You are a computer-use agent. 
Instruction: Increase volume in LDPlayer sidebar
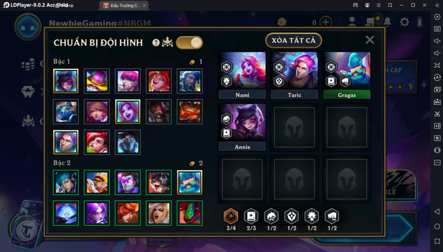point(437,41)
